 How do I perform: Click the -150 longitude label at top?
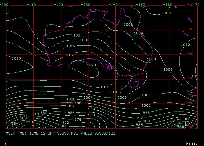pyautogui.click(x=141, y=5)
